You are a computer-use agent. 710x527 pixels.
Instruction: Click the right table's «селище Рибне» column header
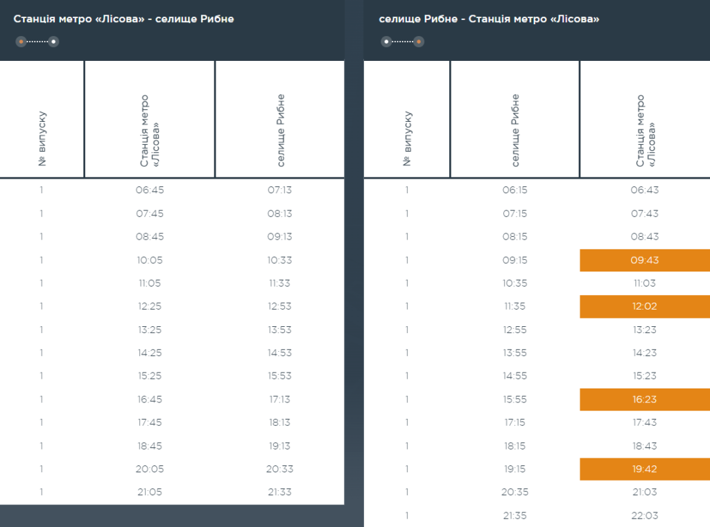[514, 131]
